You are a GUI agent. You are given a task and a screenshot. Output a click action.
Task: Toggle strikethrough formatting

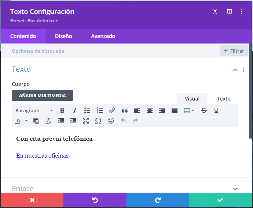tap(204, 110)
